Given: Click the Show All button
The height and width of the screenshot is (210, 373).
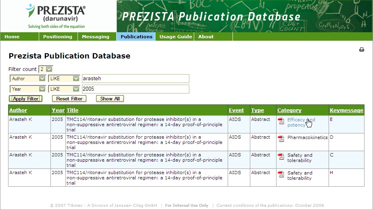Looking at the screenshot, I should coord(110,99).
